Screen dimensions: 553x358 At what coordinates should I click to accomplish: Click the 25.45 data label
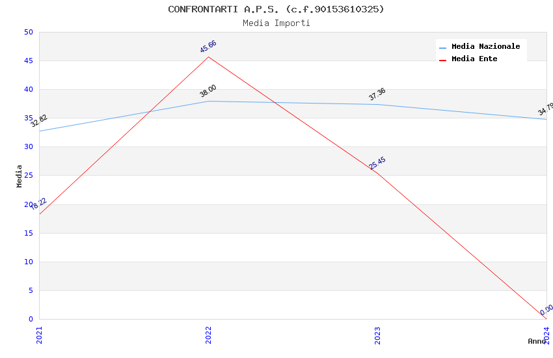click(x=377, y=163)
